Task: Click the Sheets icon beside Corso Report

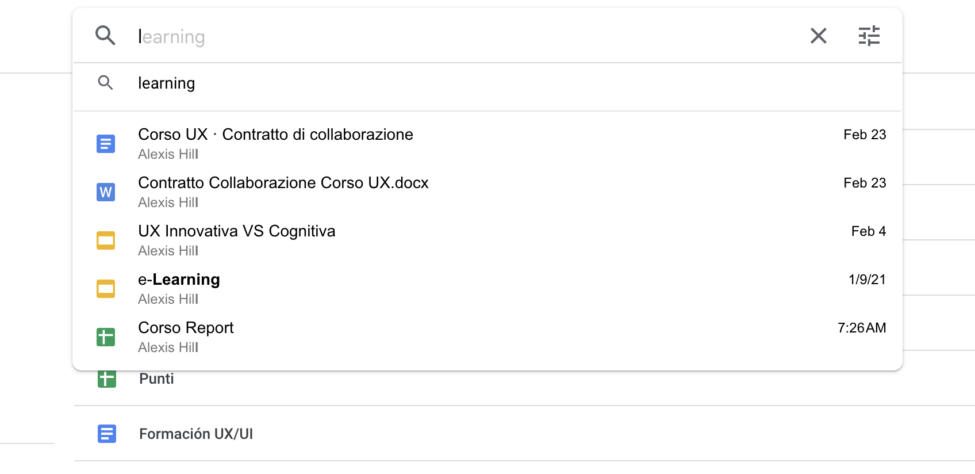Action: pos(106,337)
